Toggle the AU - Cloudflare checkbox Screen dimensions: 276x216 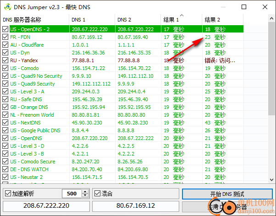tap(6, 45)
